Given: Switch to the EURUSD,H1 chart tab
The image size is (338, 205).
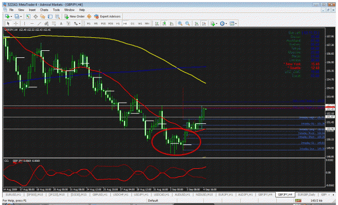Looking at the screenshot, I should pos(14,195).
